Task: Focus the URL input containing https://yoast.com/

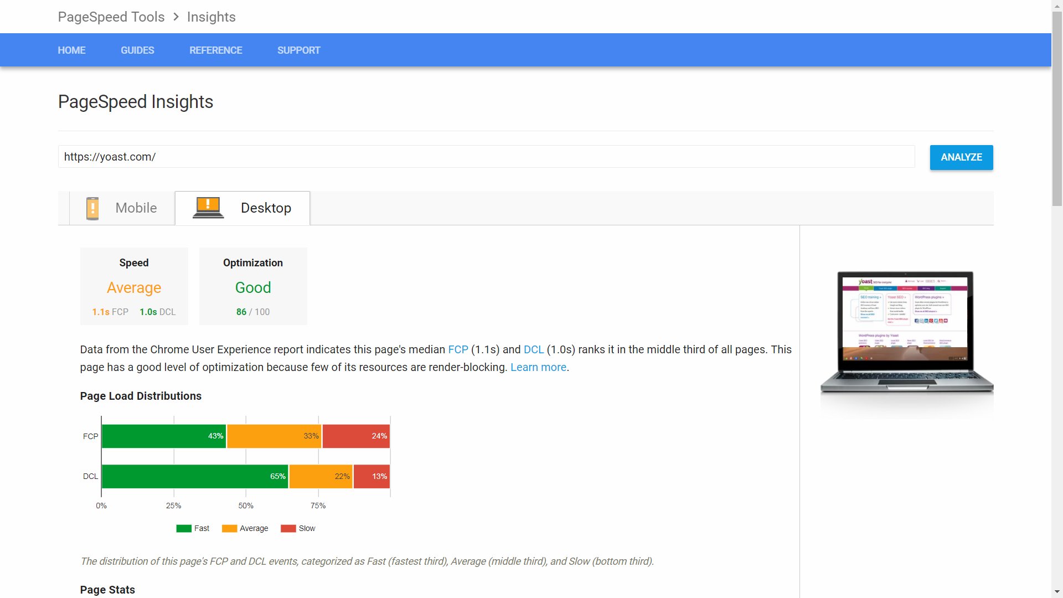Action: click(486, 157)
